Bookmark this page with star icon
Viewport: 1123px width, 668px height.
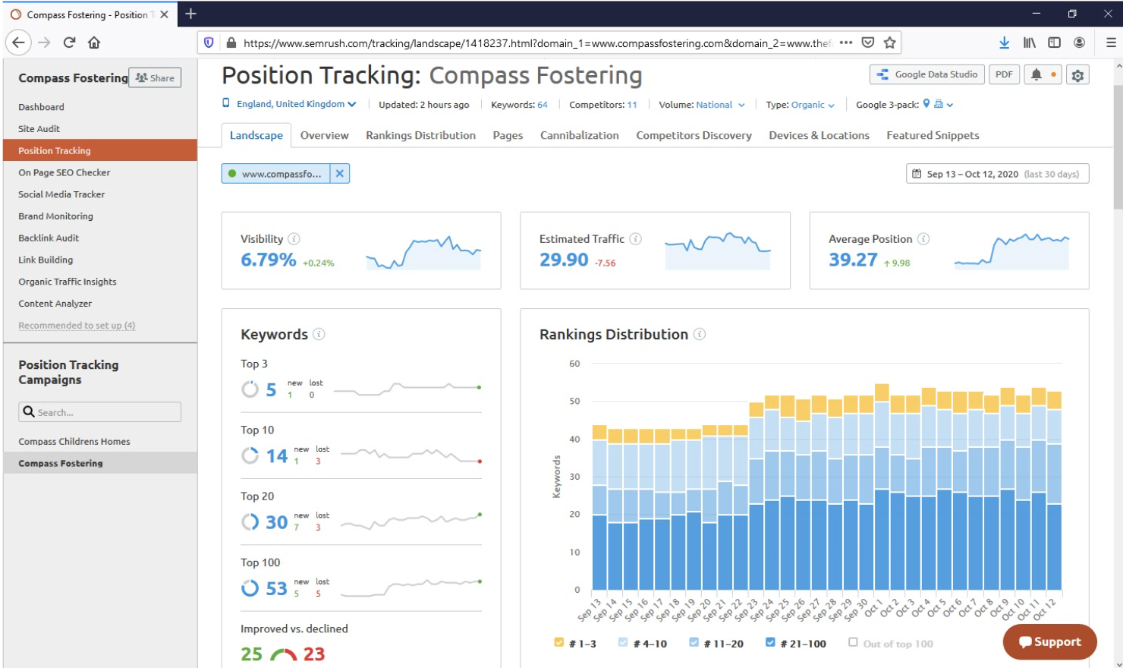(890, 43)
